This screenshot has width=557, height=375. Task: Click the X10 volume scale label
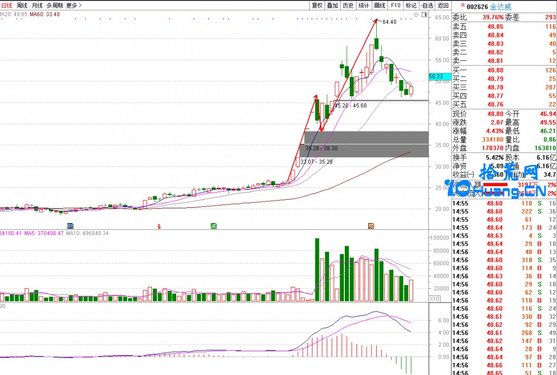point(434,299)
